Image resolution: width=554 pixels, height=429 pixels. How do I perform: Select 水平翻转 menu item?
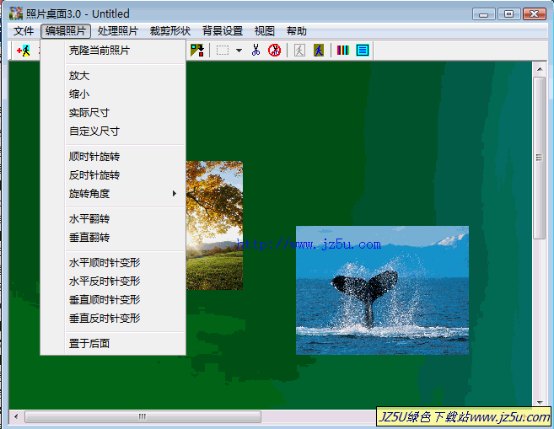(113, 219)
